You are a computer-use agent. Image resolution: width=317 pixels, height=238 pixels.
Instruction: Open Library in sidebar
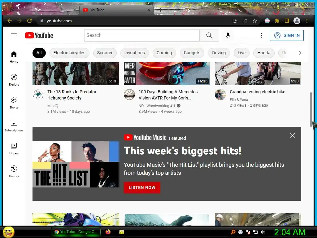[x=14, y=149]
